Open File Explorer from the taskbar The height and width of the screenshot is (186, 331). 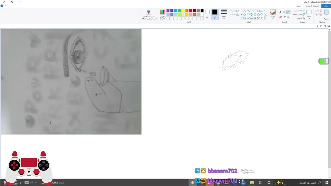(252, 183)
